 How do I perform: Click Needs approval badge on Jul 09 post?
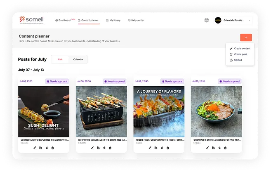172,81
